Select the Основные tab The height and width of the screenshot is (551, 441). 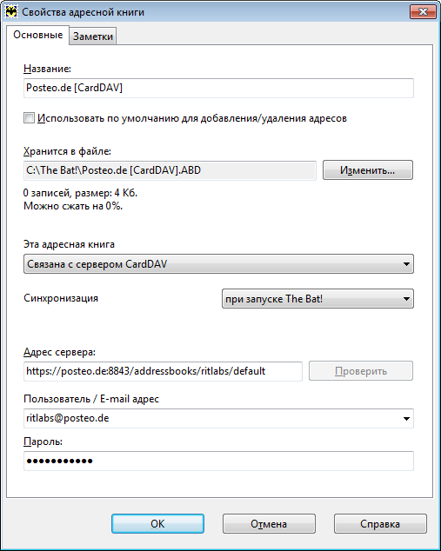pos(37,35)
